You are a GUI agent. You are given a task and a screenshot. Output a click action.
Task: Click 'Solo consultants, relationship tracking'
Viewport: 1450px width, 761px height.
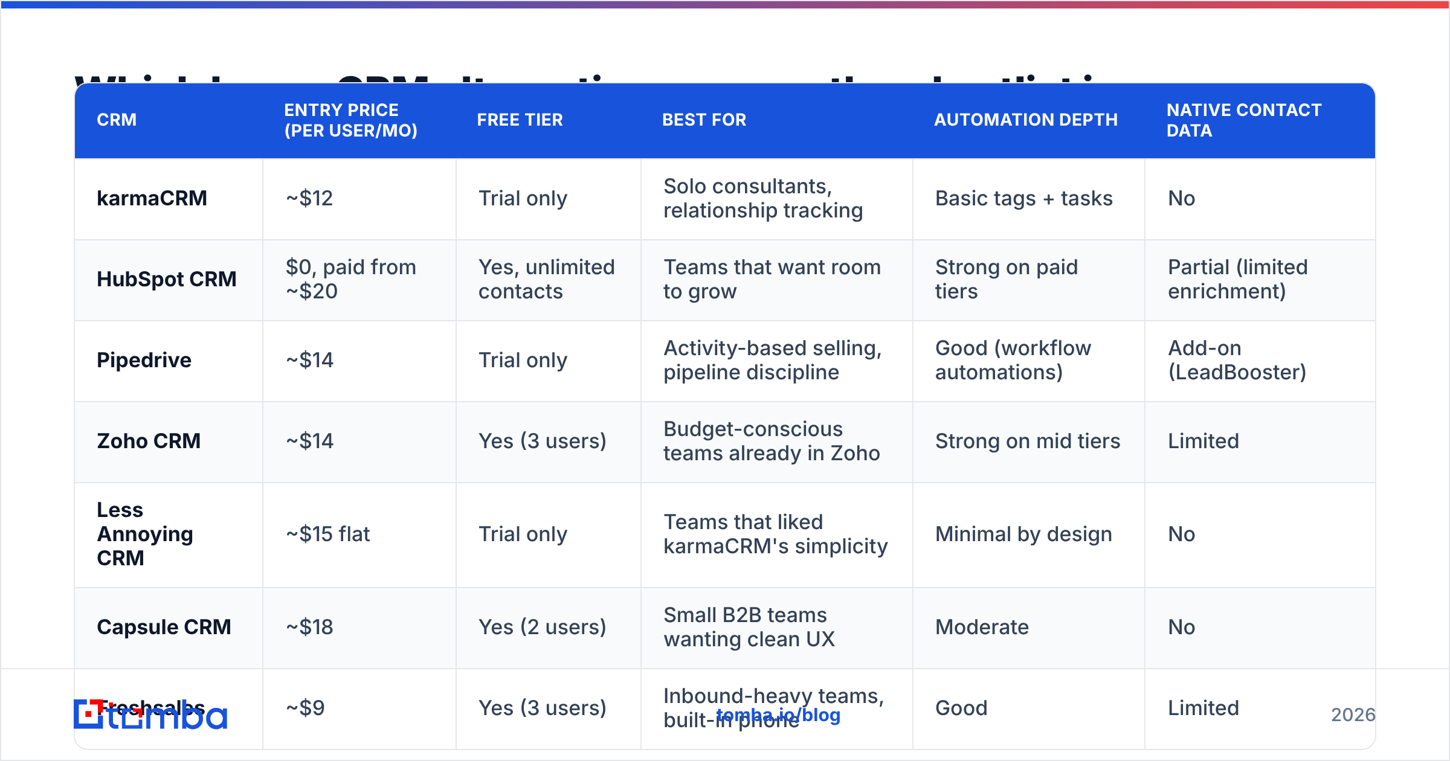tap(763, 198)
